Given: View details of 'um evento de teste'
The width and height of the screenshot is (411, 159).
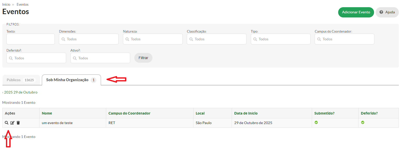Looking at the screenshot, I should [6, 123].
